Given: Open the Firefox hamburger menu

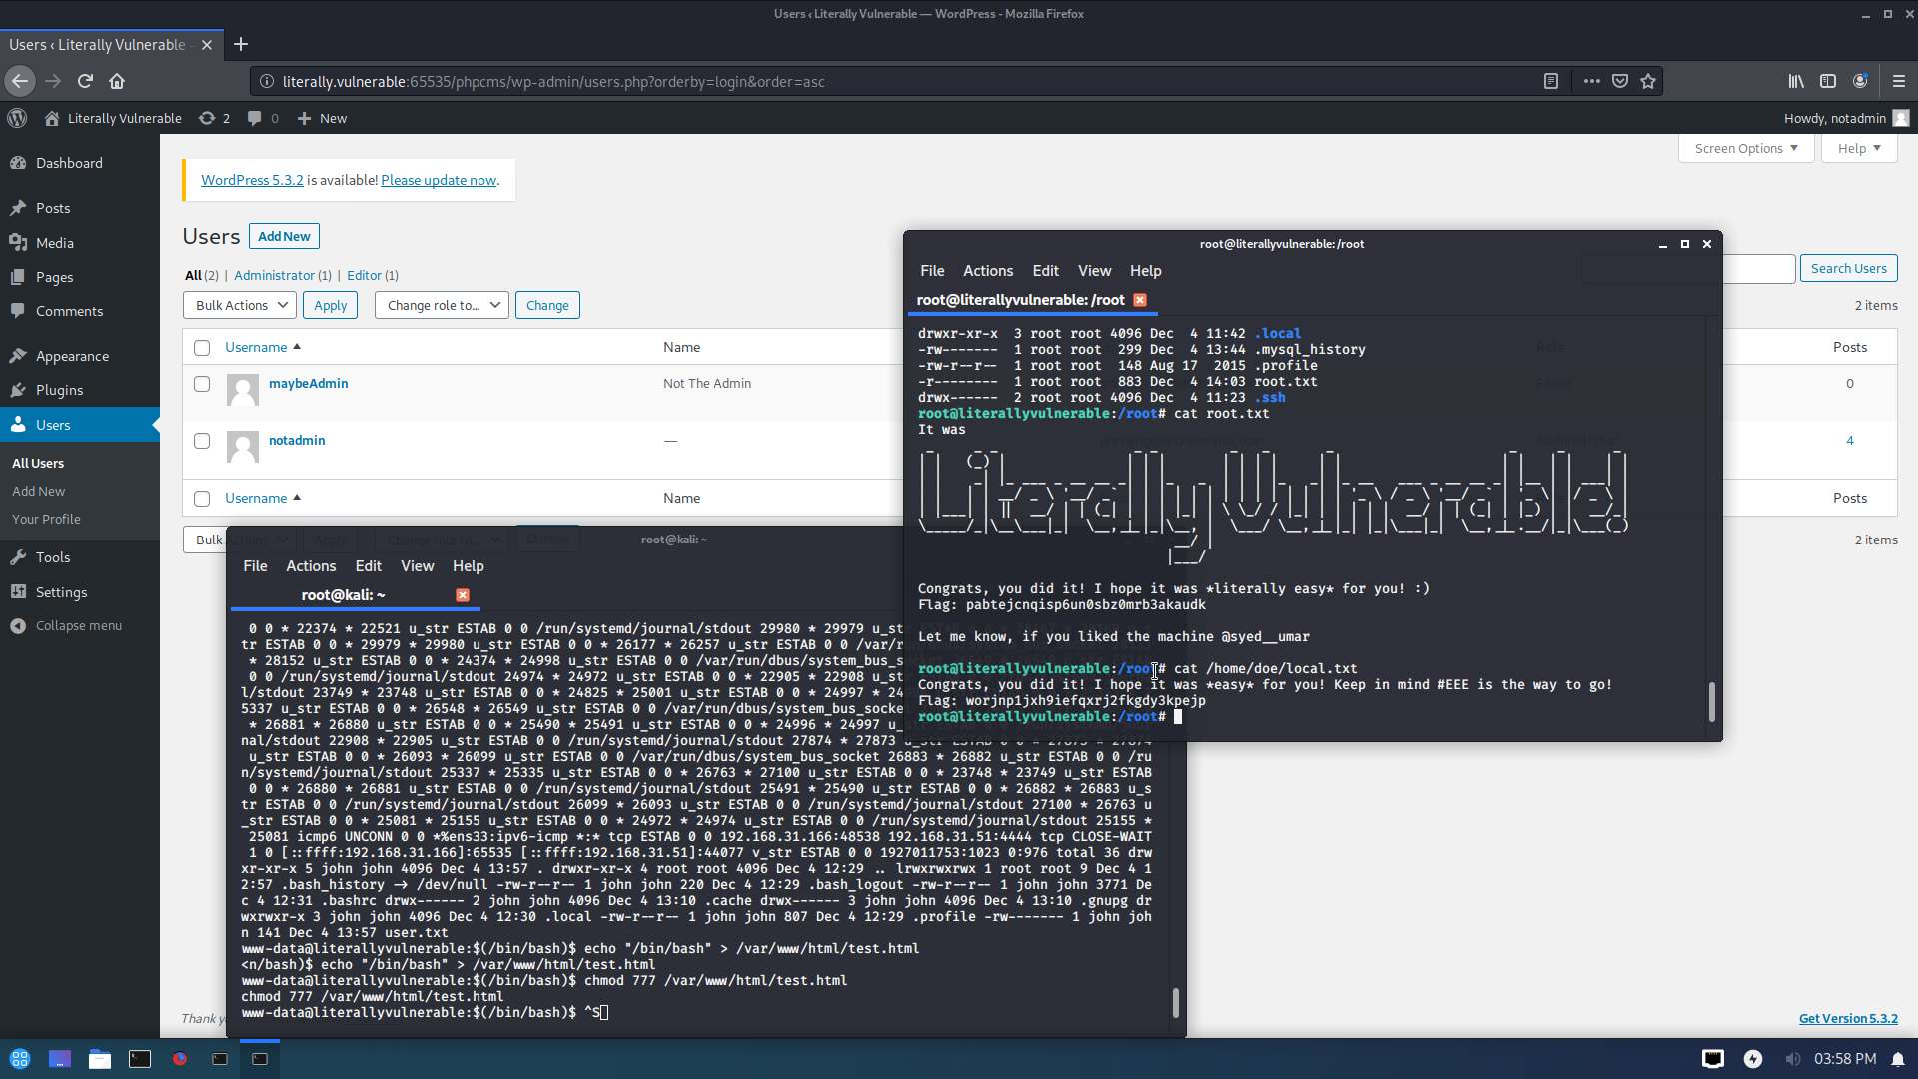Looking at the screenshot, I should 1898,81.
